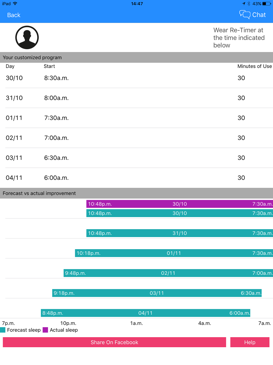Tap the Bluetooth status icon
The width and height of the screenshot is (273, 365).
click(249, 4)
